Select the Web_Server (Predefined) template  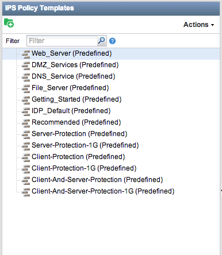pos(71,53)
